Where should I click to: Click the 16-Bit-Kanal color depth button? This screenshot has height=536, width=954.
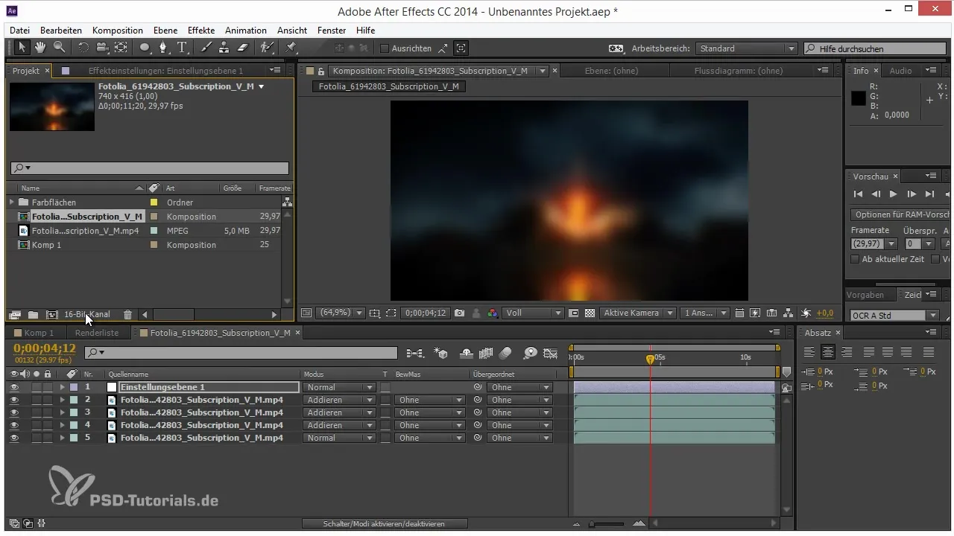tap(87, 315)
